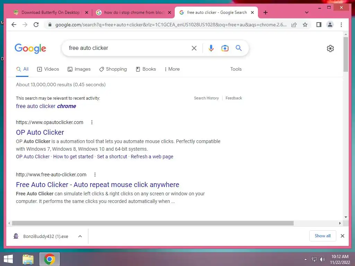Start a voice search with microphone
Image resolution: width=355 pixels, height=266 pixels.
coord(211,48)
